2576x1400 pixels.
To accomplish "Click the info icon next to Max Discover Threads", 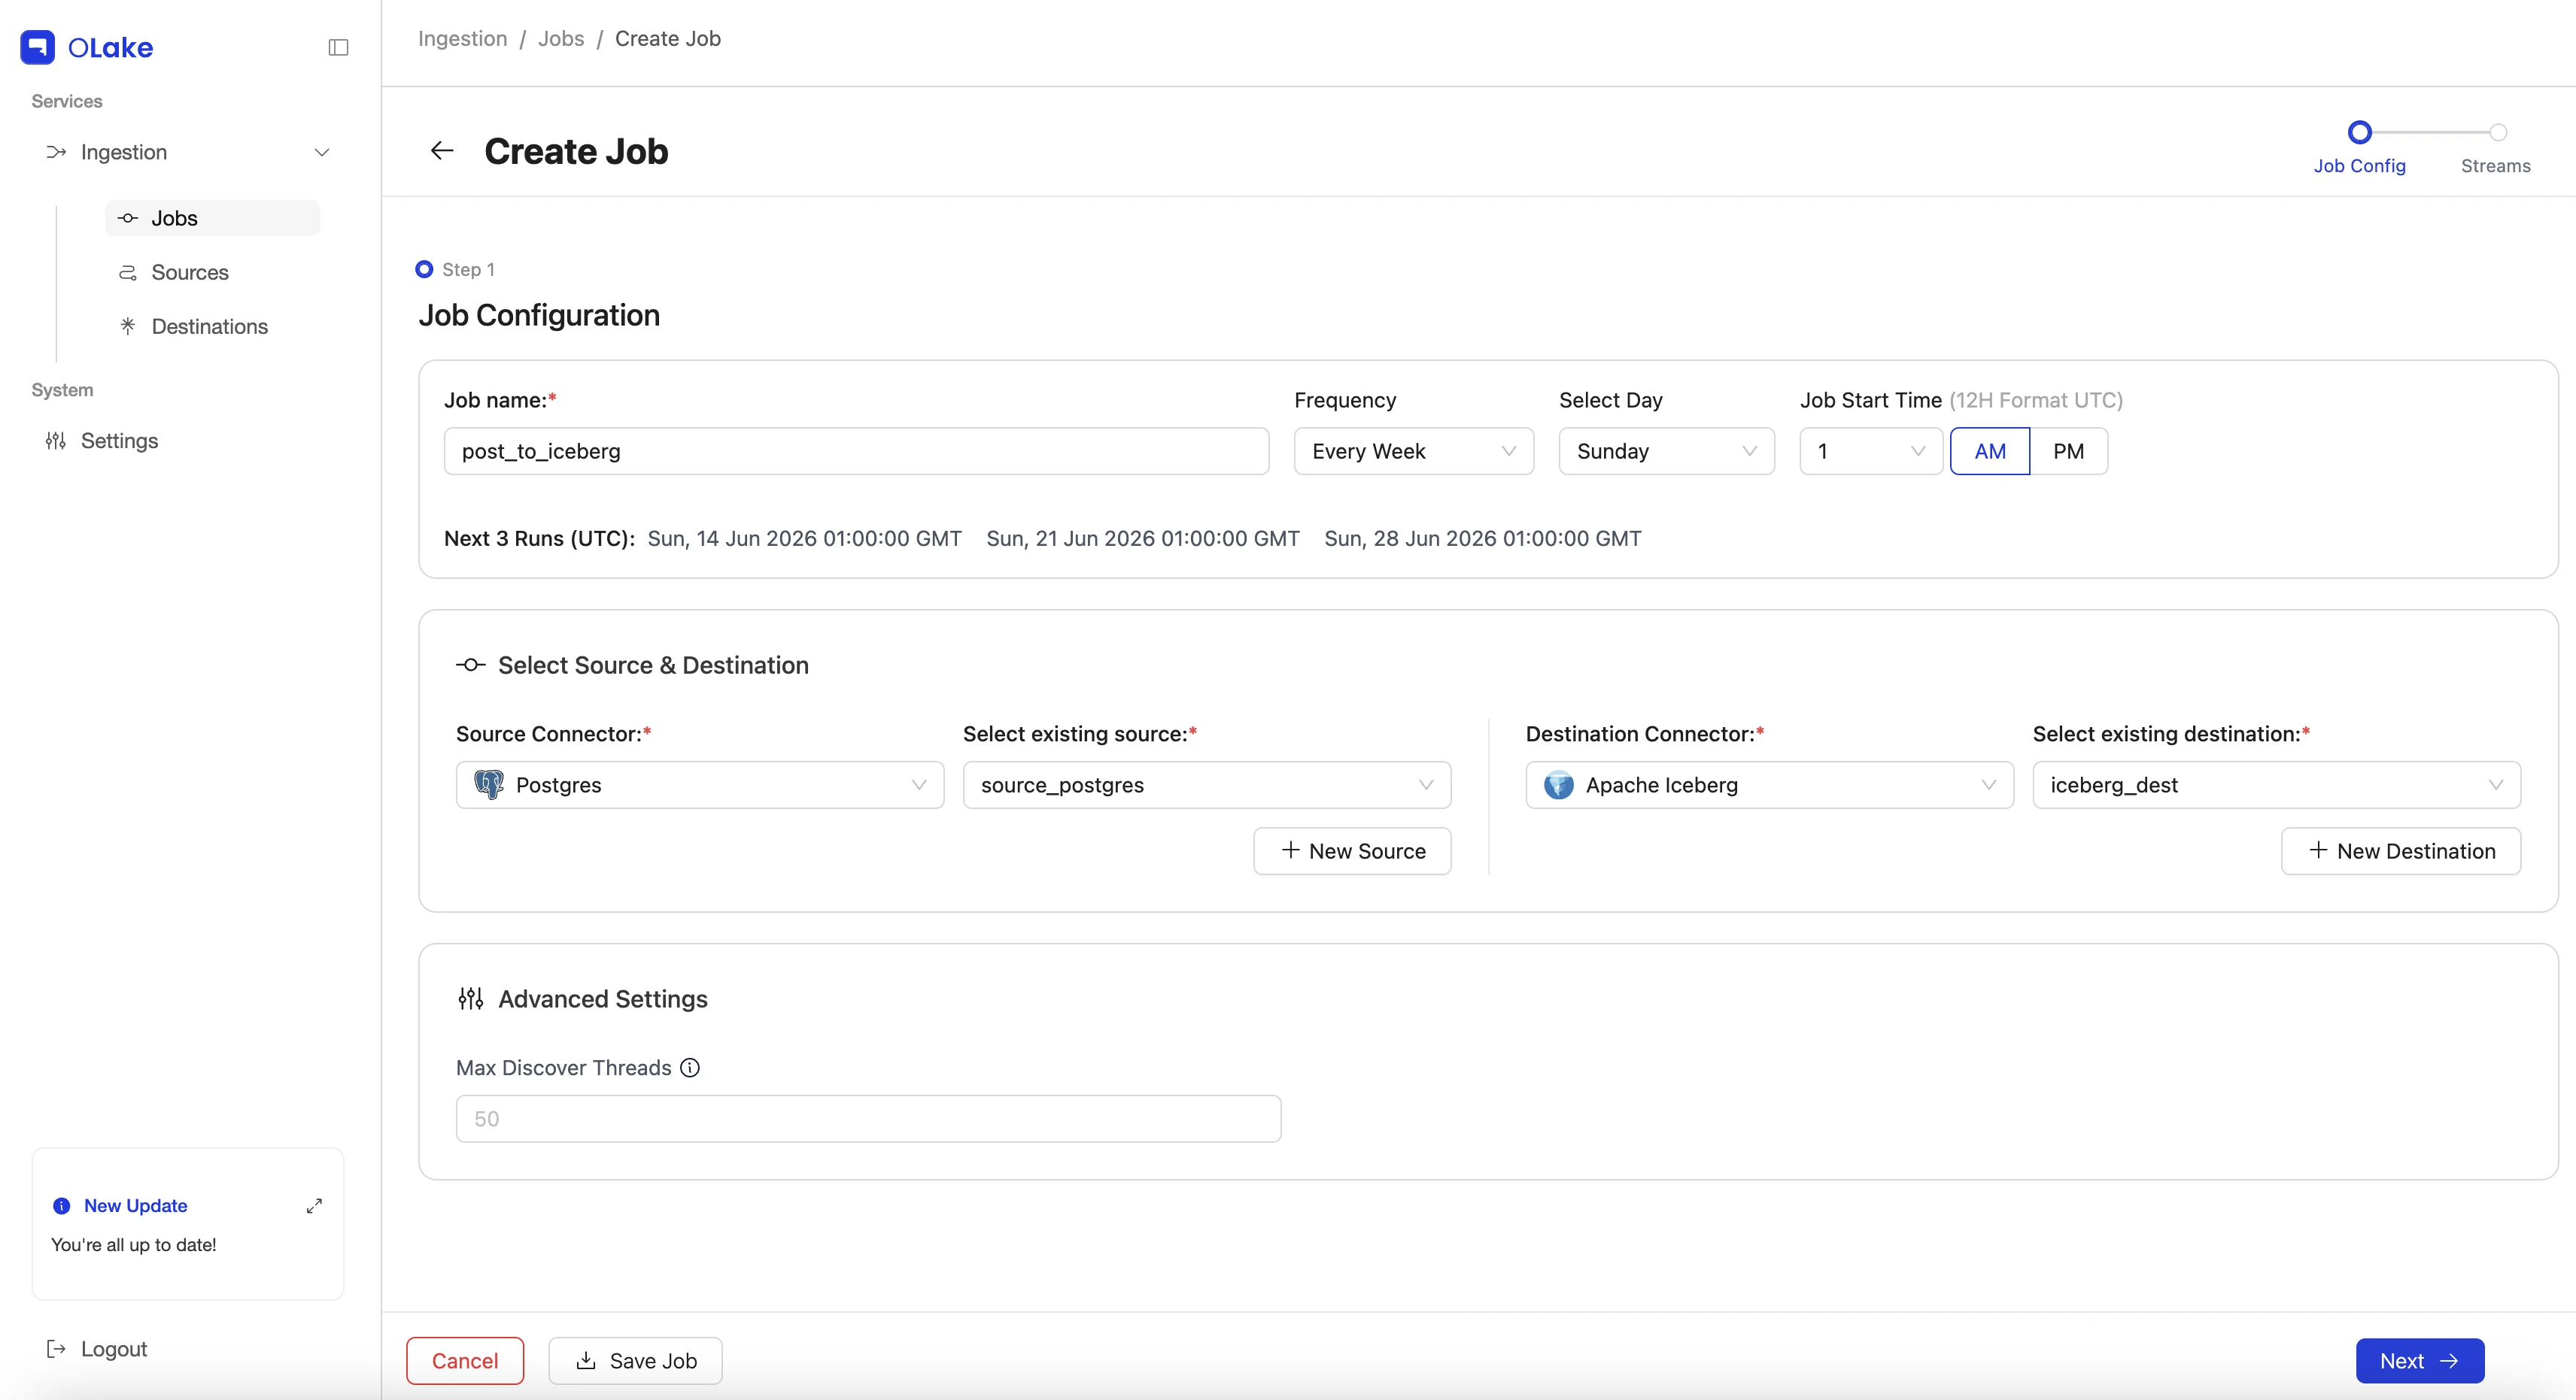I will pos(690,1067).
